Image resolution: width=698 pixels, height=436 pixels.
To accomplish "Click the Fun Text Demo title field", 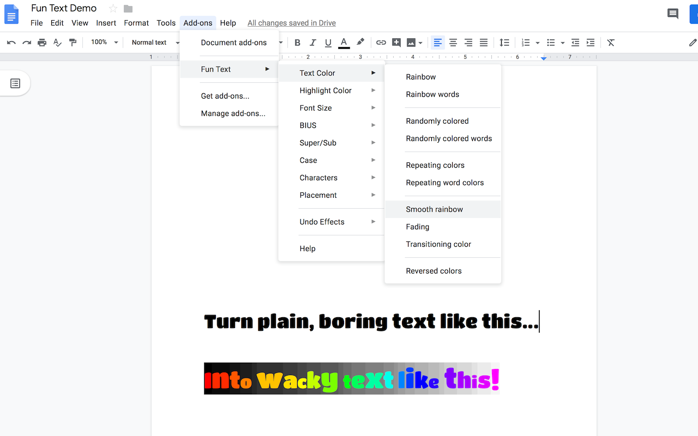I will 64,8.
